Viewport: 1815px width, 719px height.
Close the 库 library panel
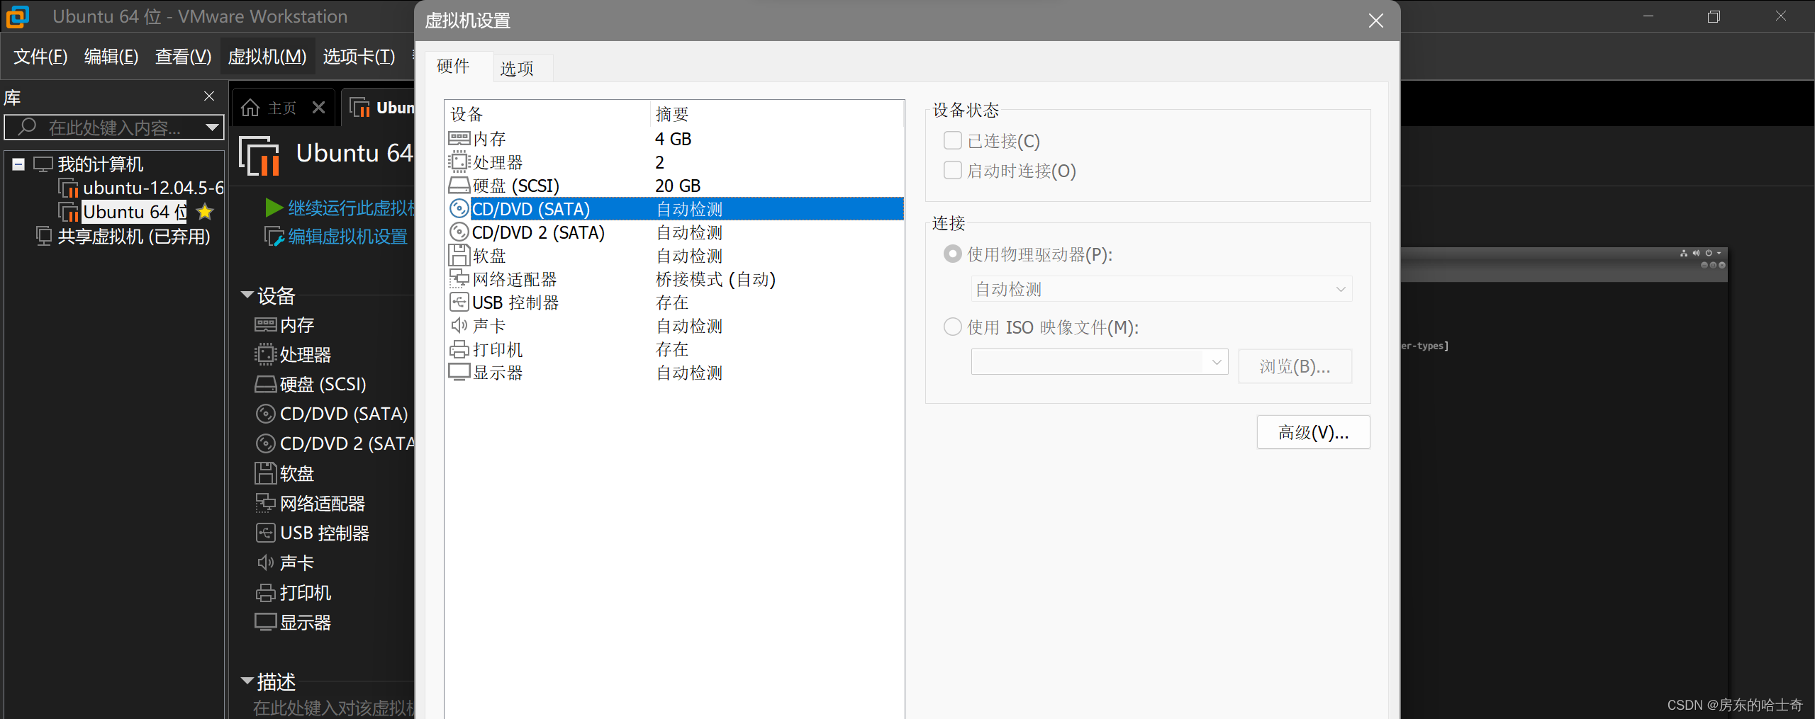click(209, 96)
